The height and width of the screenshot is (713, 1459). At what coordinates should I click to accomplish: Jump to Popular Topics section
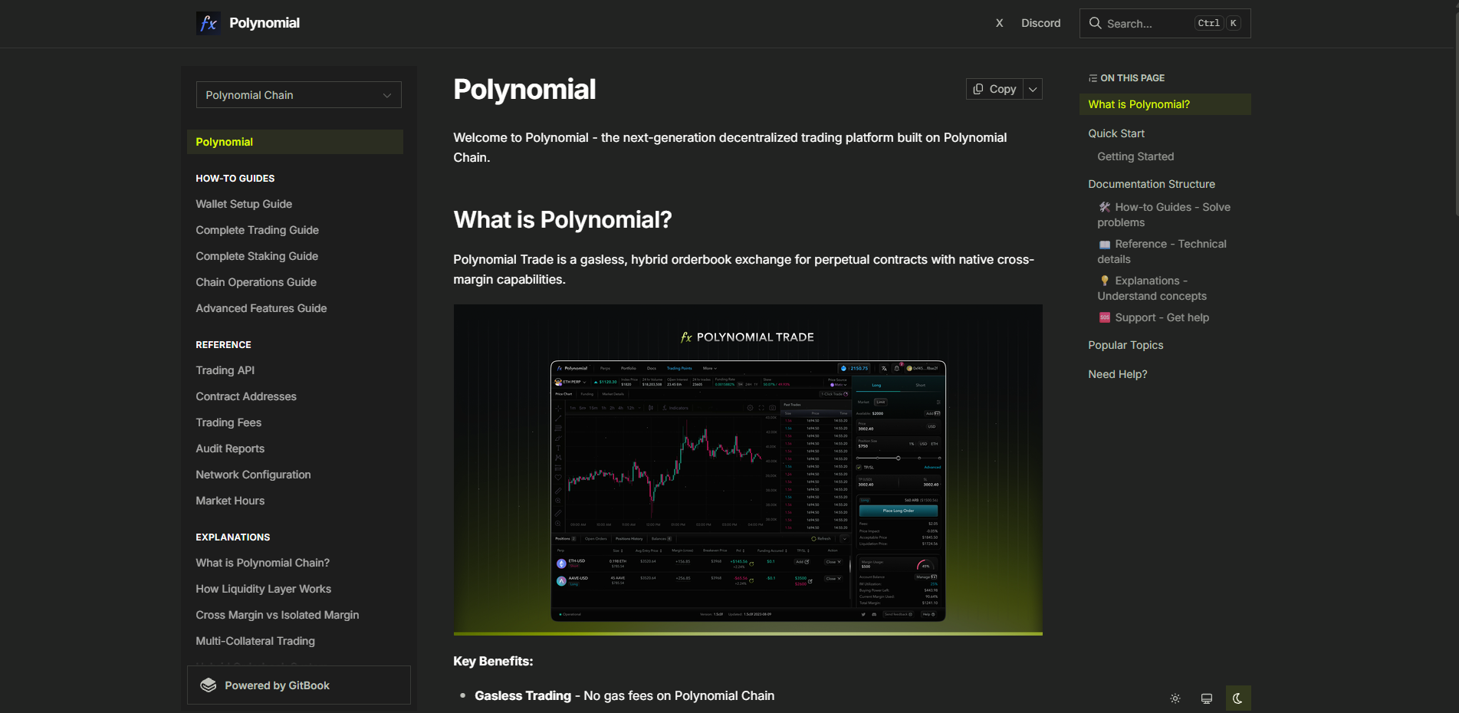pos(1125,345)
